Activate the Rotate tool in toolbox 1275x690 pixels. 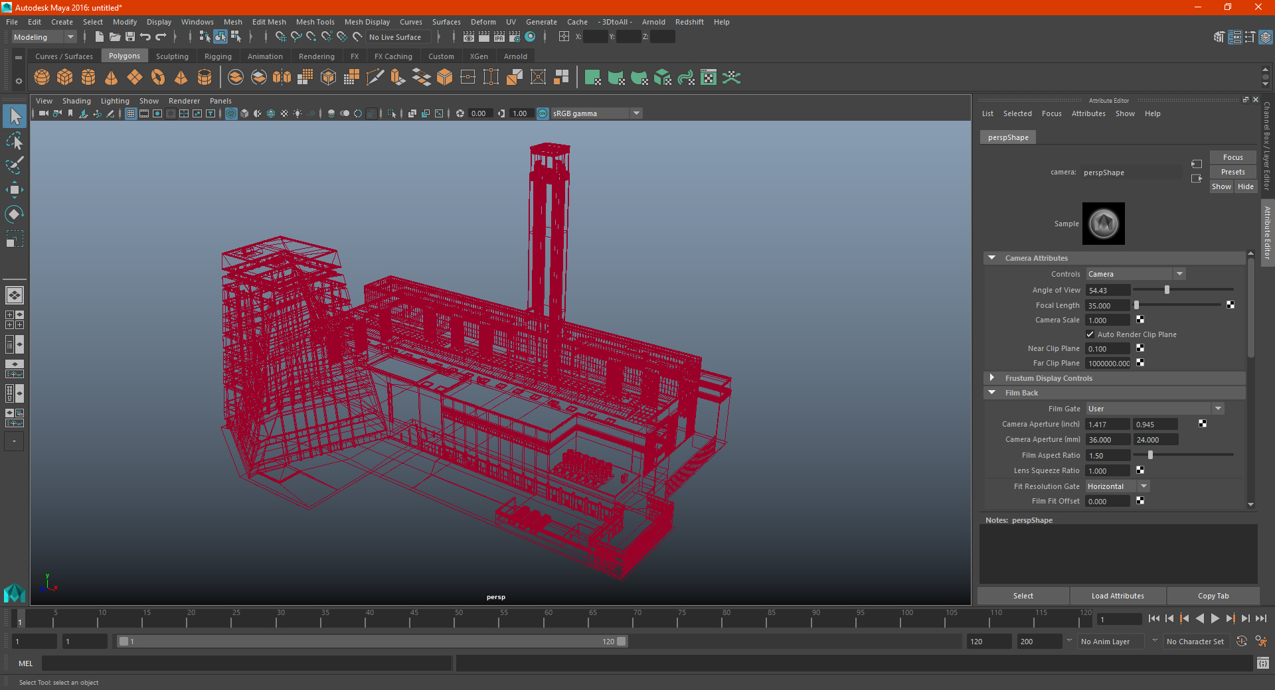pyautogui.click(x=14, y=214)
